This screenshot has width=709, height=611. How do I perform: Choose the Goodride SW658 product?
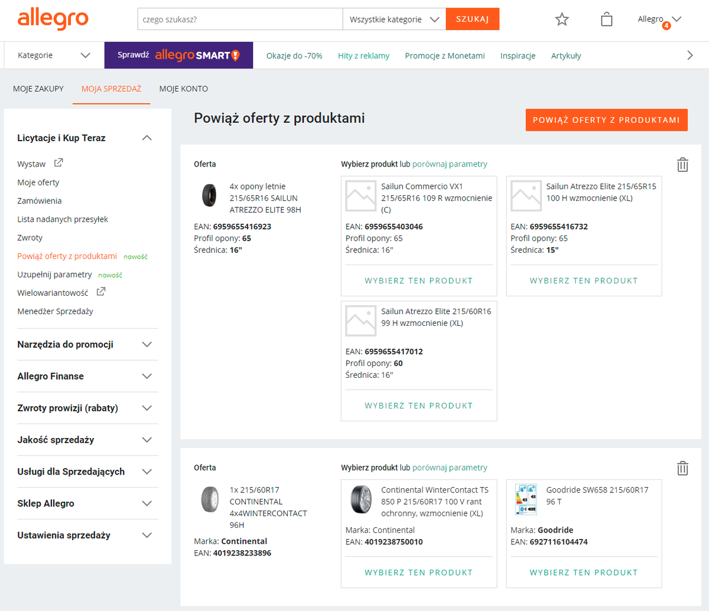[x=584, y=573]
